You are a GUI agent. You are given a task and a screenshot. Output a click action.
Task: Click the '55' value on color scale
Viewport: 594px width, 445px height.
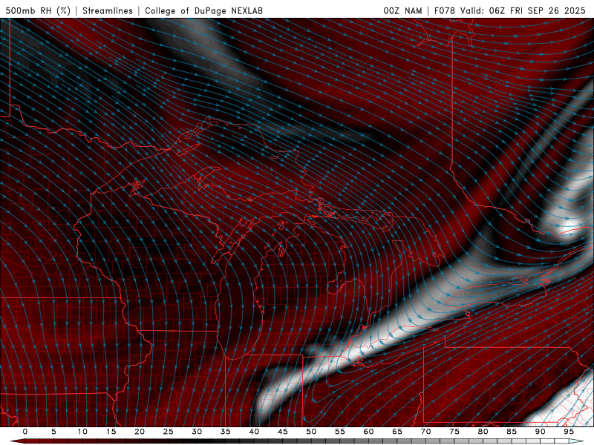click(340, 432)
